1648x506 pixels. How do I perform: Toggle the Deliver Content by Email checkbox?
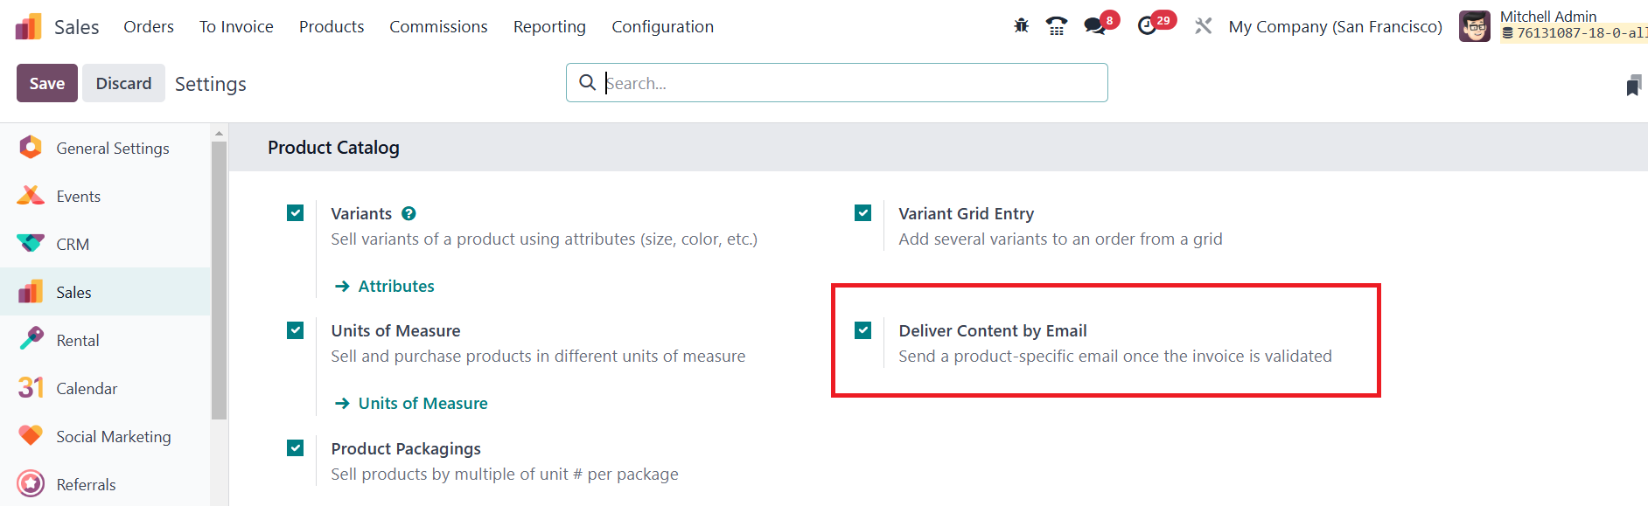(x=863, y=330)
